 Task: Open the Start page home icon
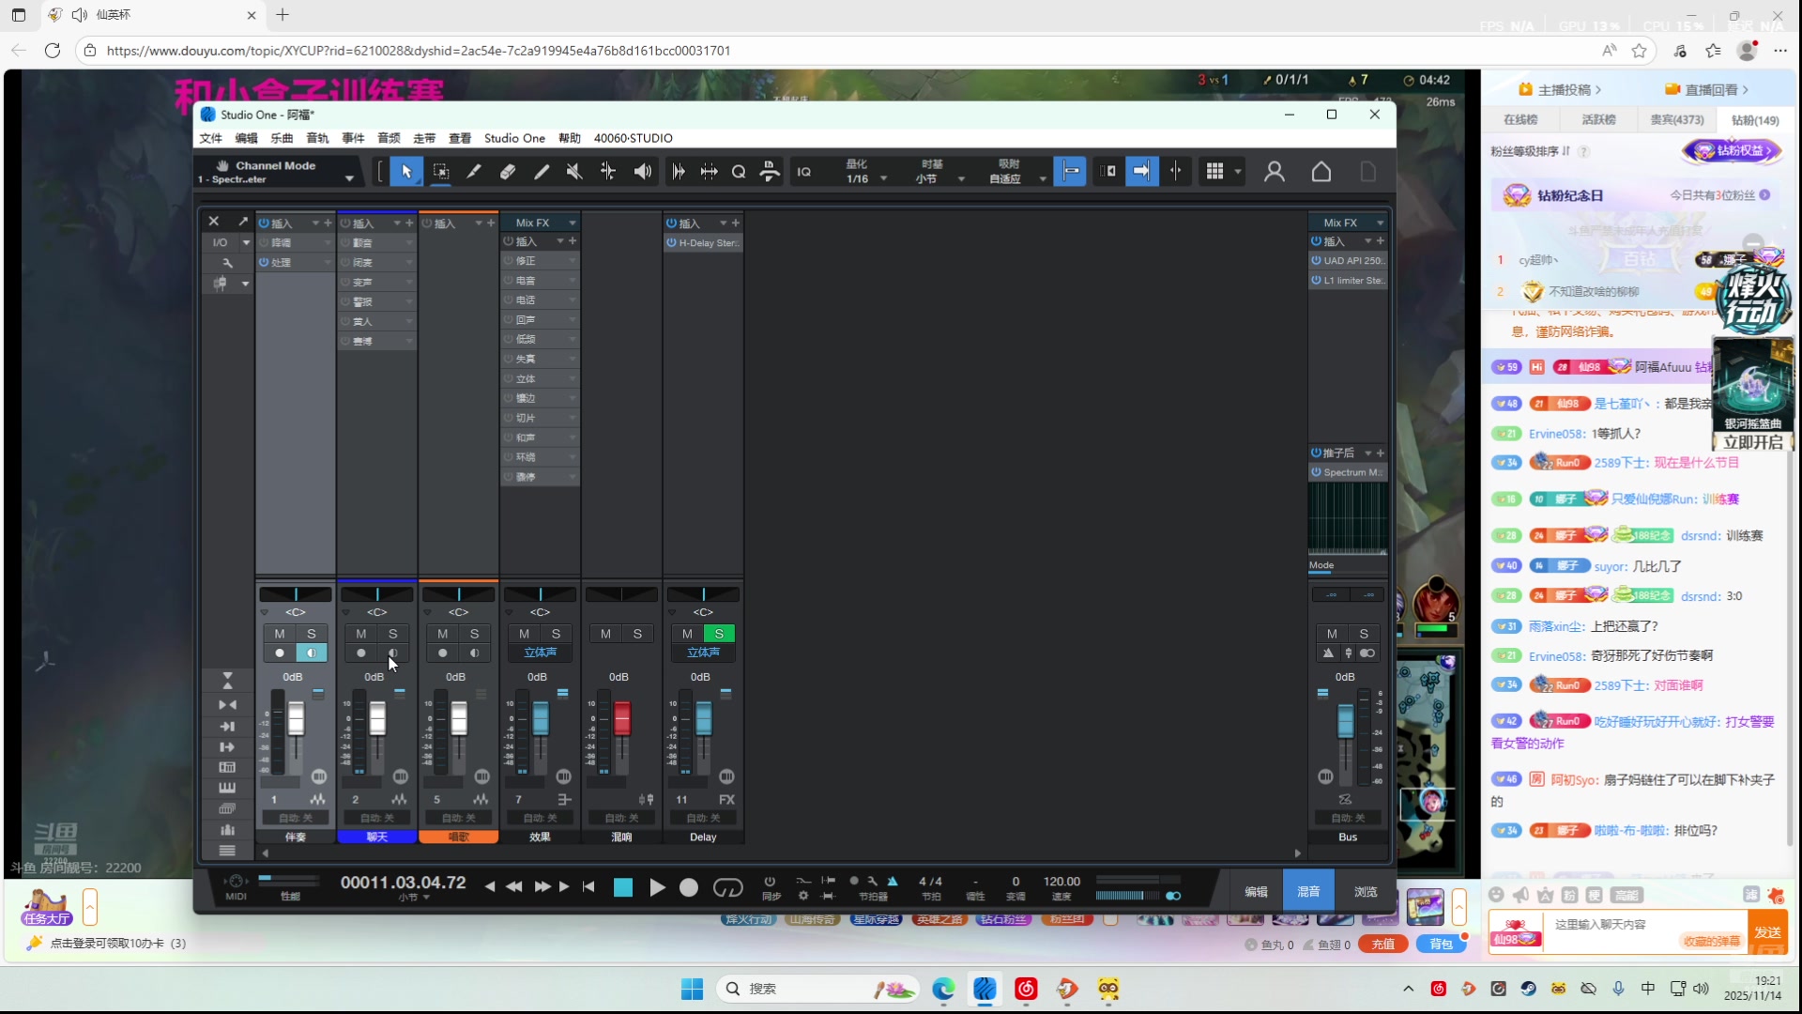tap(1321, 172)
